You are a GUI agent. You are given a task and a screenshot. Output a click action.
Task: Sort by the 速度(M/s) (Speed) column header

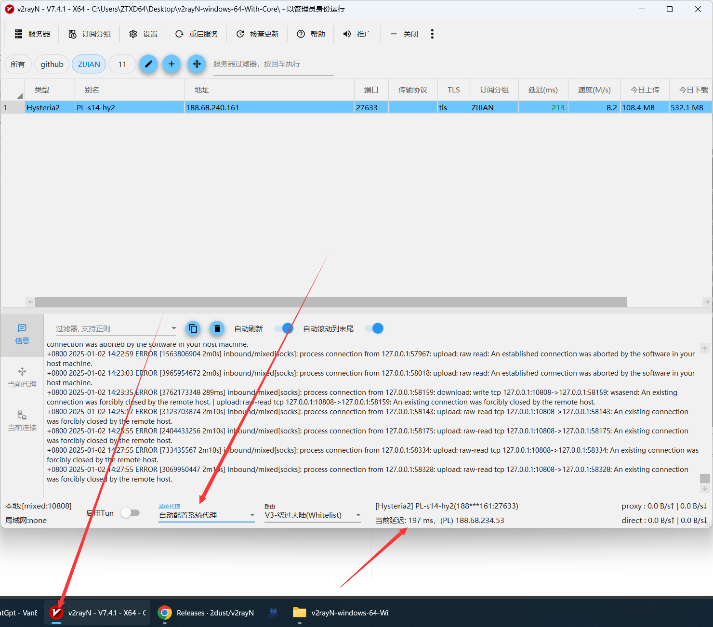(x=594, y=90)
